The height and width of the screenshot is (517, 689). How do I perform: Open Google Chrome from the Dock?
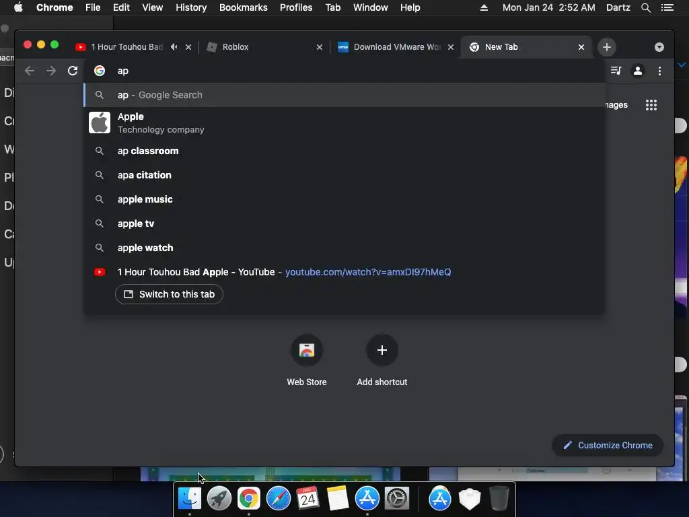point(249,498)
